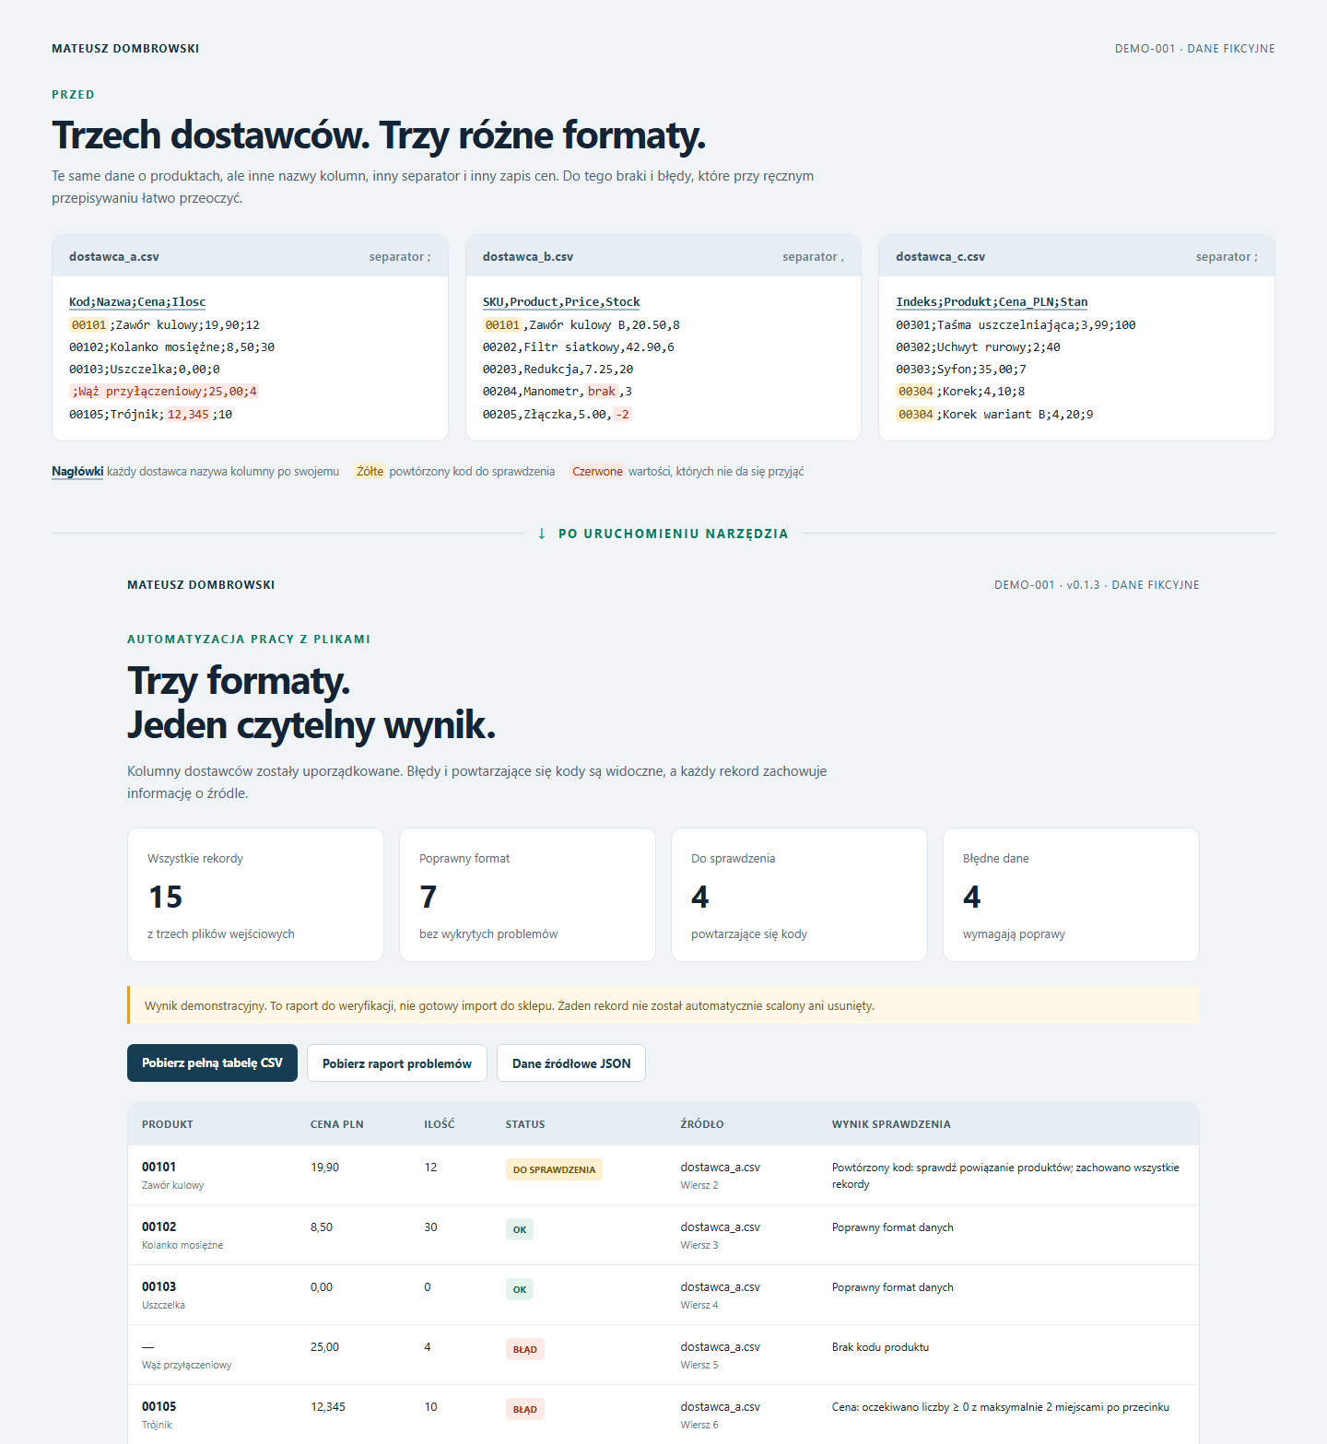Click the 'Do sprawdzenia' summary card

(799, 895)
